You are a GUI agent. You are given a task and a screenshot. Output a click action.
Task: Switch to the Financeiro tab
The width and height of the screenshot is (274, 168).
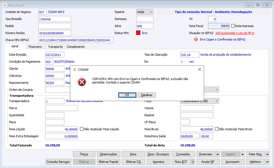click(35, 47)
